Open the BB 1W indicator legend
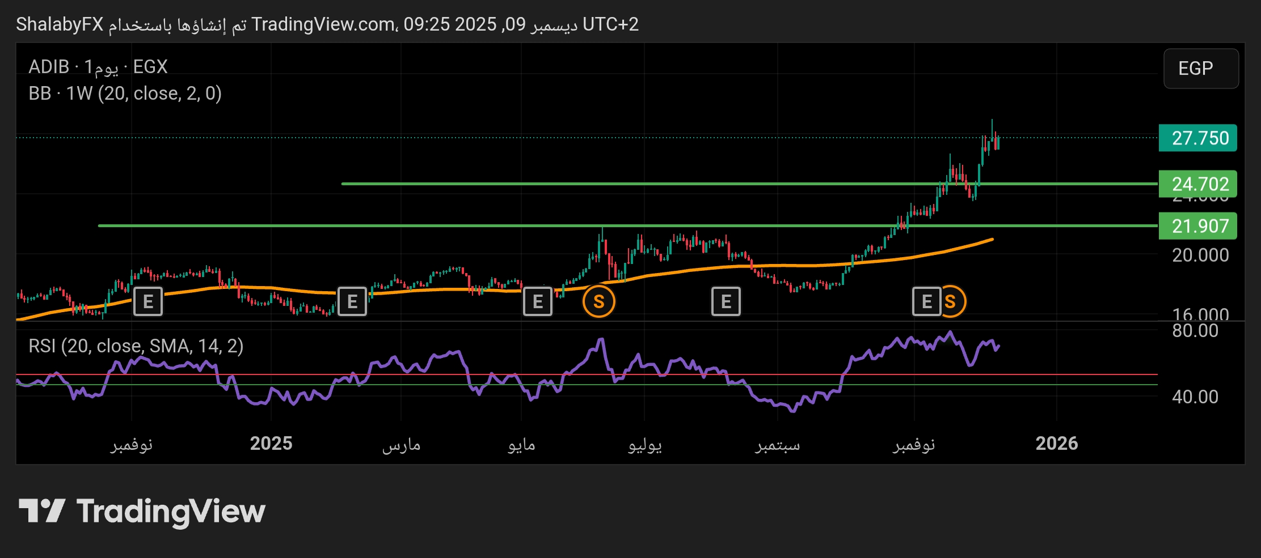This screenshot has width=1261, height=558. 125,93
